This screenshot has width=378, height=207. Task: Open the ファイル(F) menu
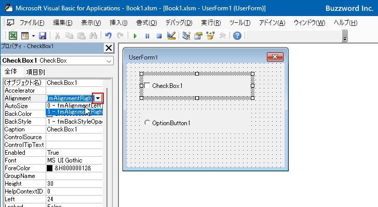coord(32,23)
